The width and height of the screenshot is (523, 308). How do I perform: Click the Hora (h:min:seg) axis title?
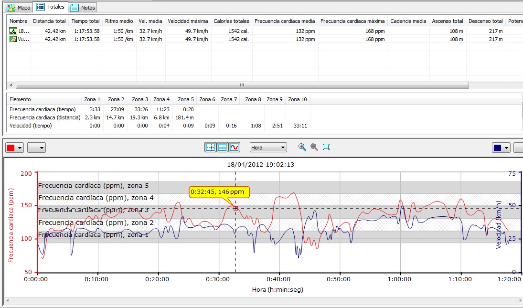278,290
